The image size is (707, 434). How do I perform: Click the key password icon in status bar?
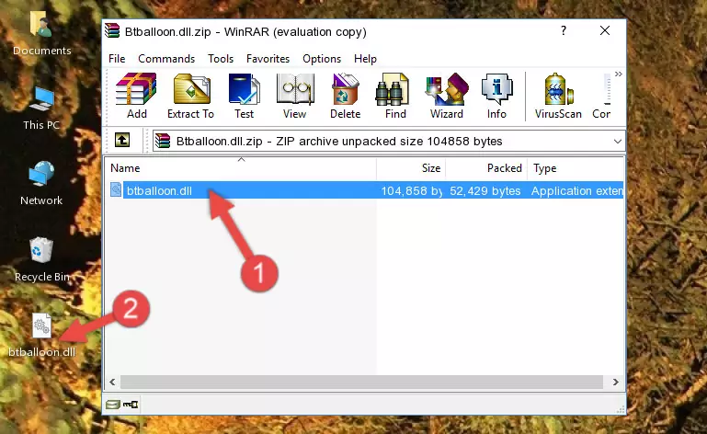click(x=131, y=405)
